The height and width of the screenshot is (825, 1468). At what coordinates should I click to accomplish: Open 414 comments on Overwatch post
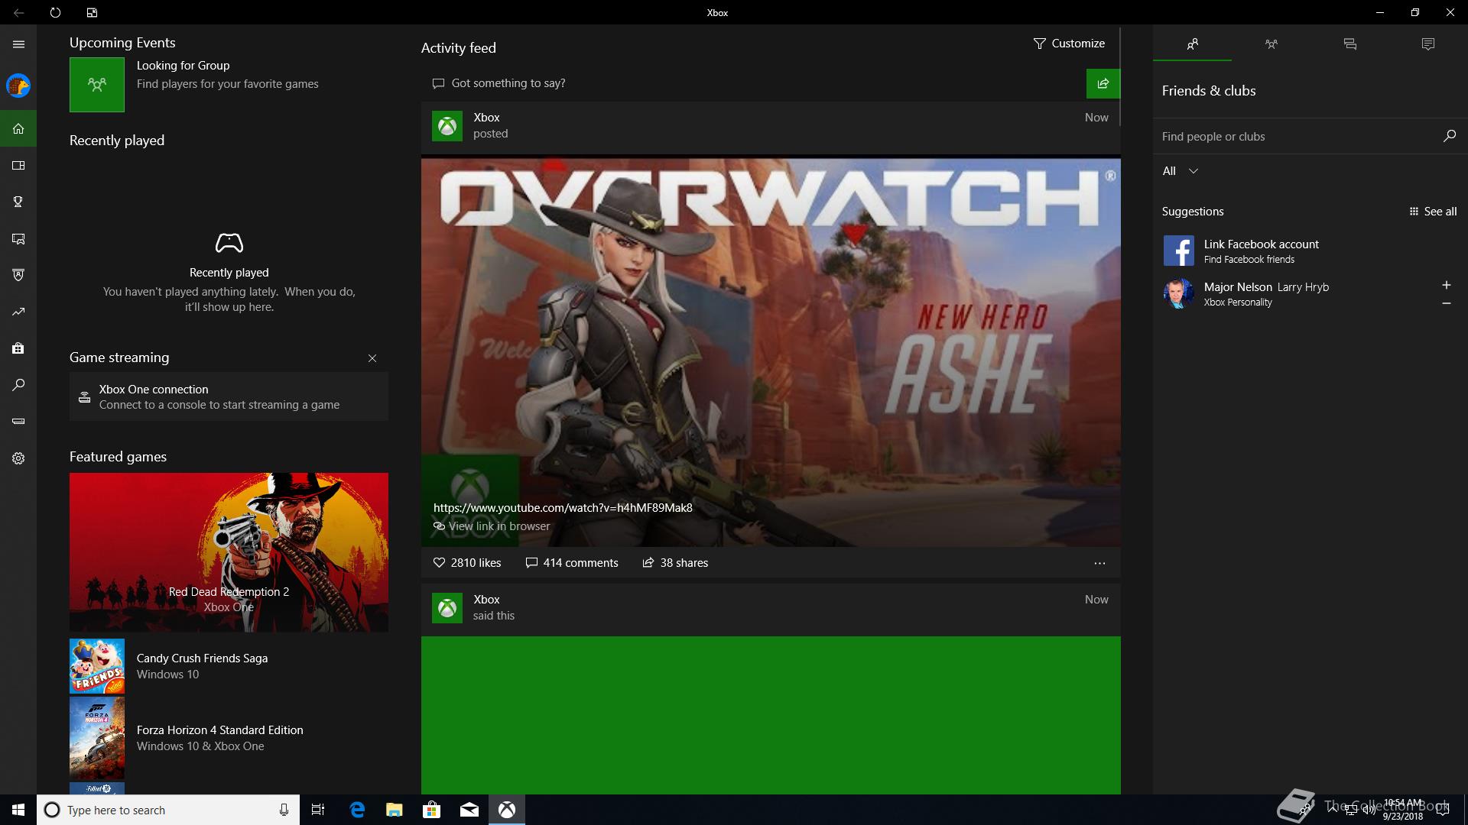click(x=571, y=563)
